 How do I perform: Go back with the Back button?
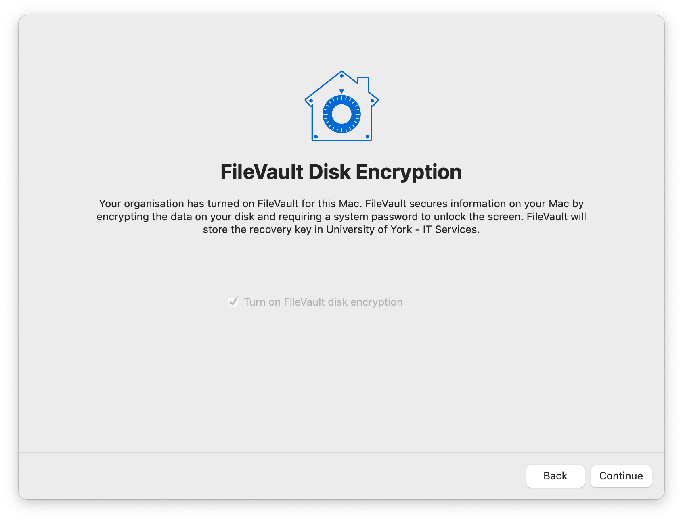(555, 476)
